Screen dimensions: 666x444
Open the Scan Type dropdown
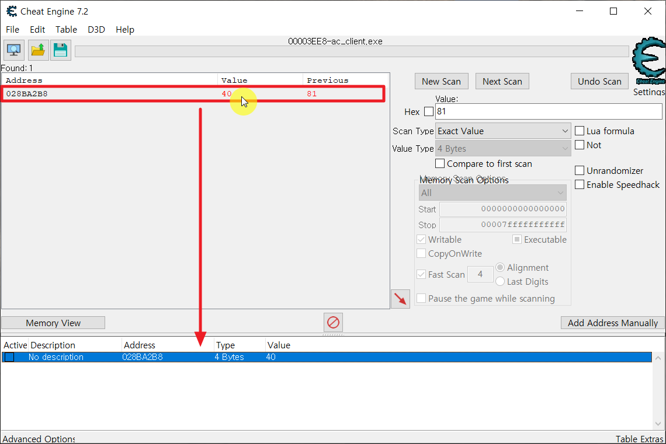tap(503, 131)
